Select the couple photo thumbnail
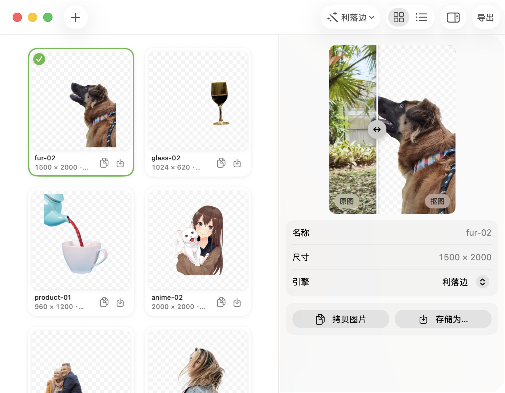This screenshot has width=505, height=393. click(x=81, y=362)
